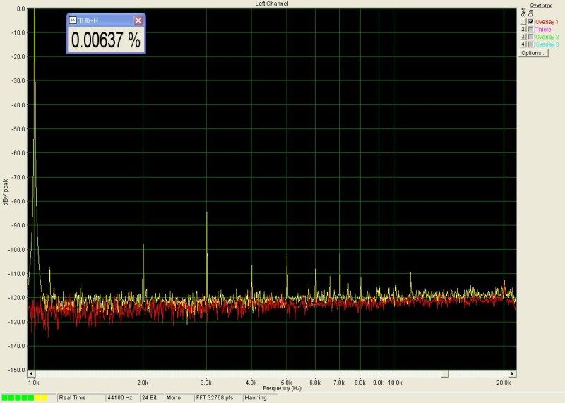Toggle the Thiele overlay checkbox
Screen dimensions: 565x403
530,30
